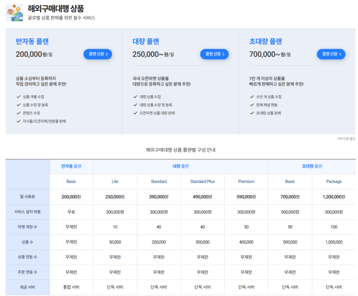Select the 대량 플랜 table group header
358x296 pixels.
180,166
